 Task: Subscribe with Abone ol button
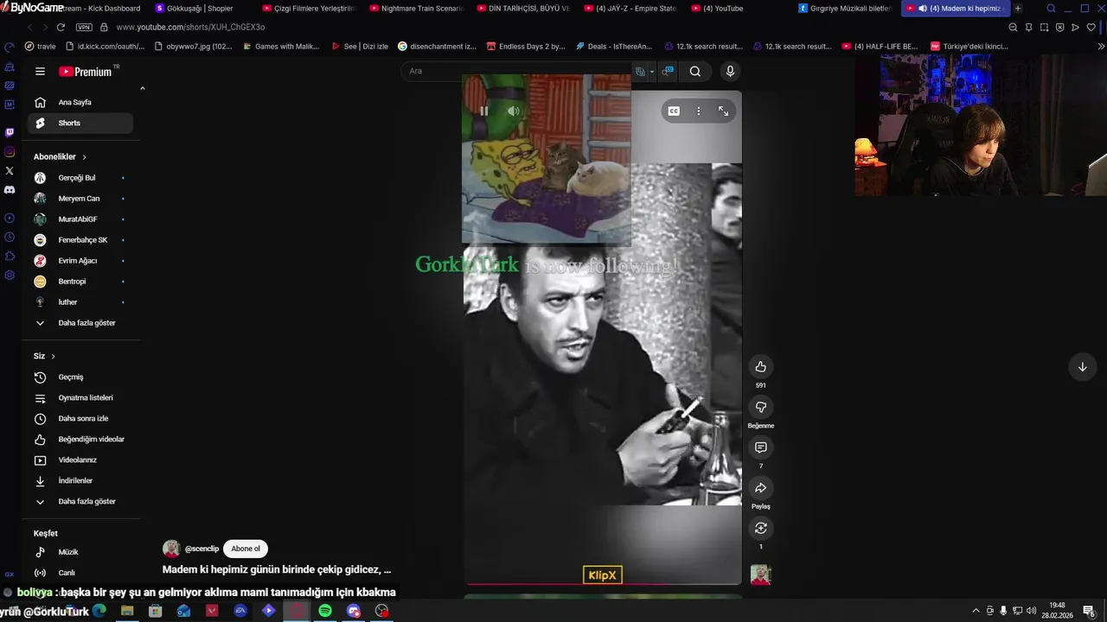tap(246, 549)
